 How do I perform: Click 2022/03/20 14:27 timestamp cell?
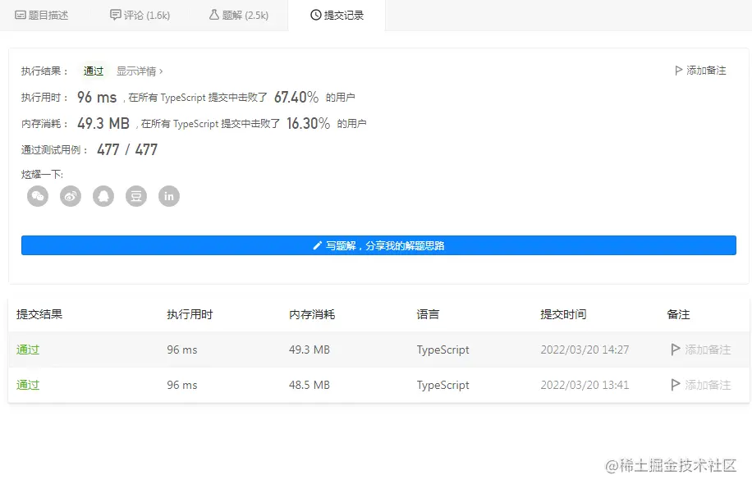coord(585,350)
